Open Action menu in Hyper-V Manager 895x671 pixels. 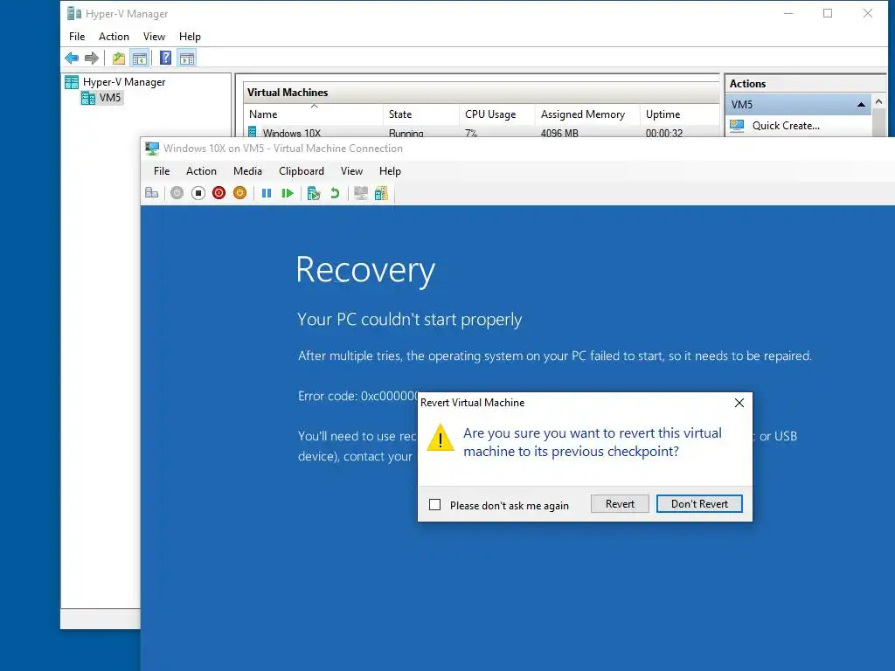pos(114,37)
